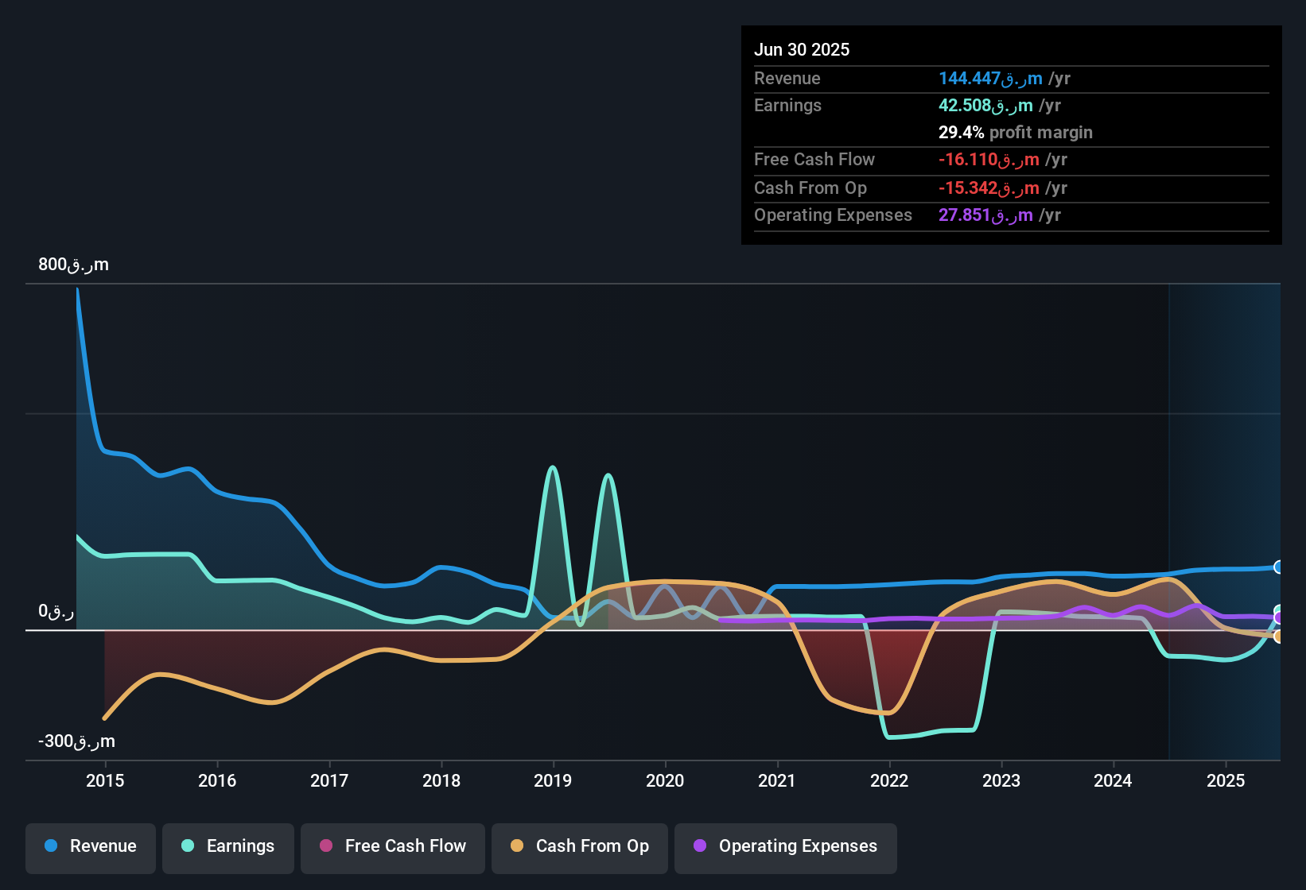
Task: Click the Jun 30 2025 tooltip header
Action: (802, 49)
